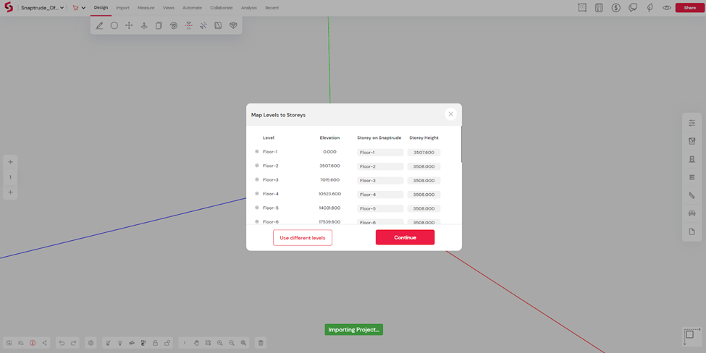The height and width of the screenshot is (353, 706).
Task: Click the undo arrow
Action: click(x=62, y=343)
